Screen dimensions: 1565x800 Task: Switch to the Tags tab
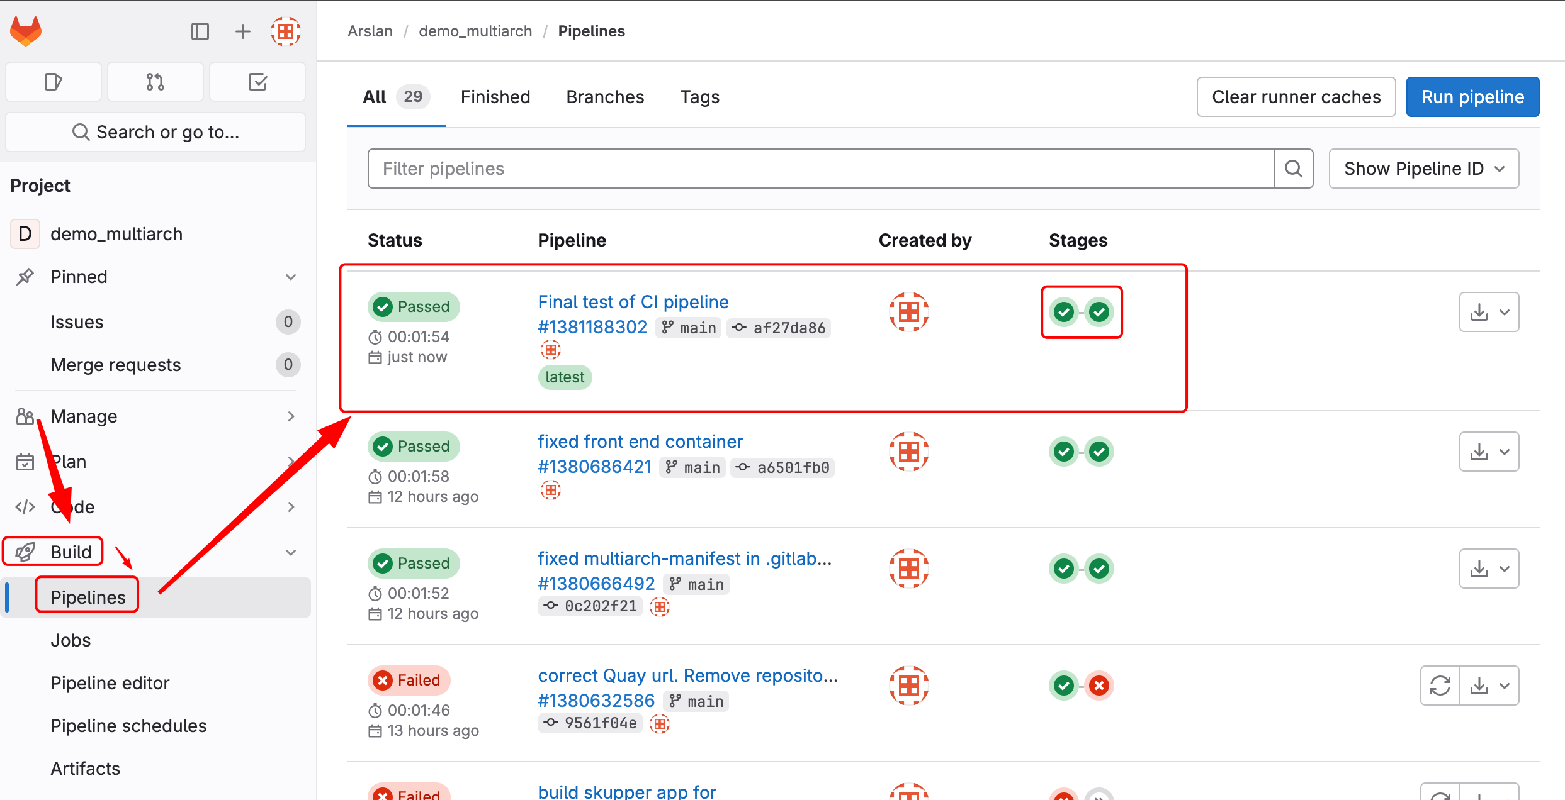coord(699,97)
